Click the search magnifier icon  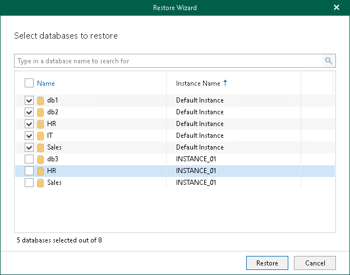[329, 61]
